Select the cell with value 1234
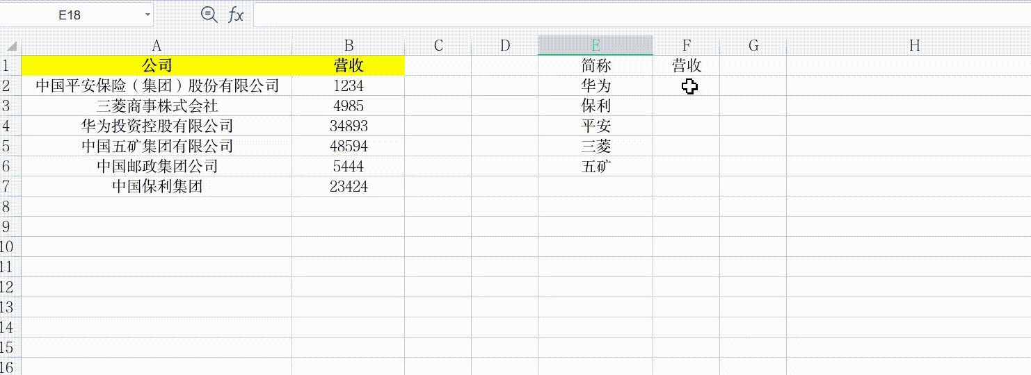The width and height of the screenshot is (1031, 375). [x=349, y=86]
